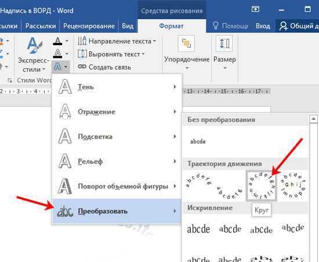Open the ribbon display options icon

[255, 9]
